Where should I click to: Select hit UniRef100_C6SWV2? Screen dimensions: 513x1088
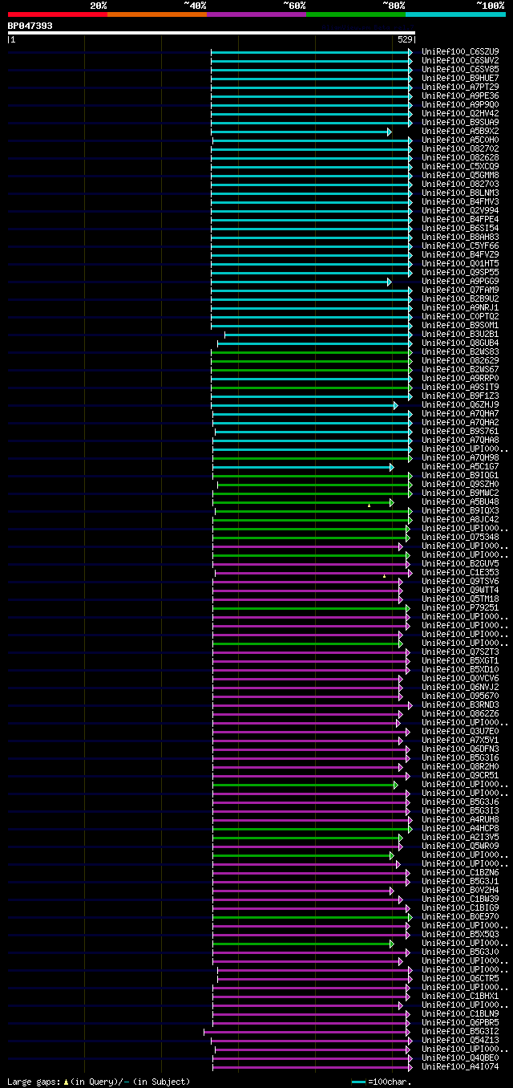click(x=460, y=60)
